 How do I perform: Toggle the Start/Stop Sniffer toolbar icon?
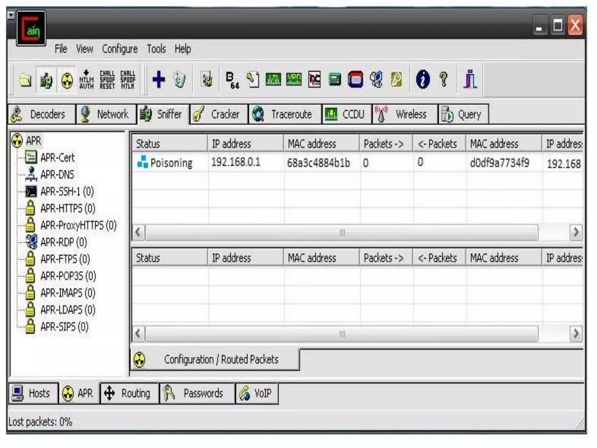click(46, 80)
